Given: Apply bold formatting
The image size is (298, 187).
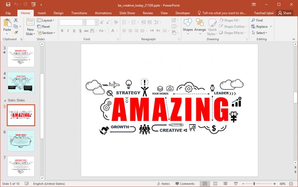Looking at the screenshot, I should click(x=62, y=31).
